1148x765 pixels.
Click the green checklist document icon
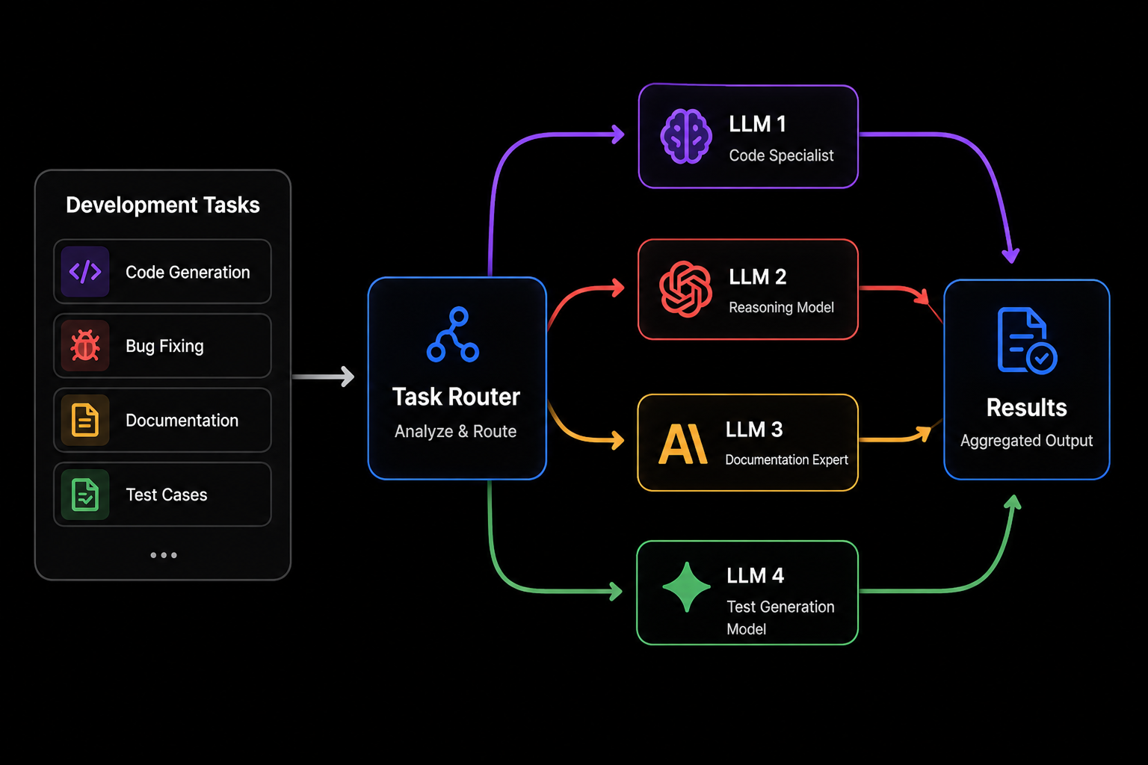point(85,495)
